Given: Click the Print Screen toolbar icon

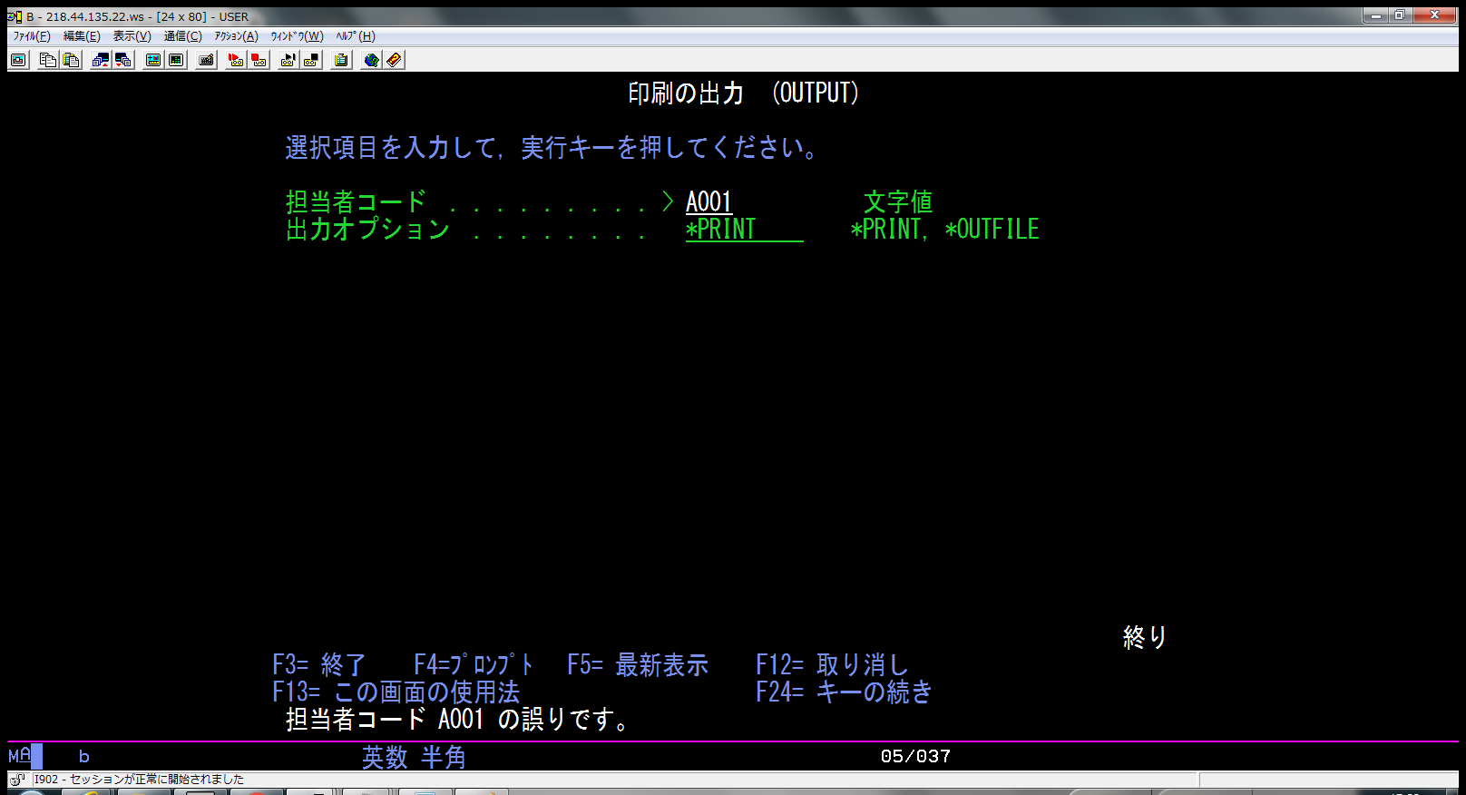Looking at the screenshot, I should 18,60.
